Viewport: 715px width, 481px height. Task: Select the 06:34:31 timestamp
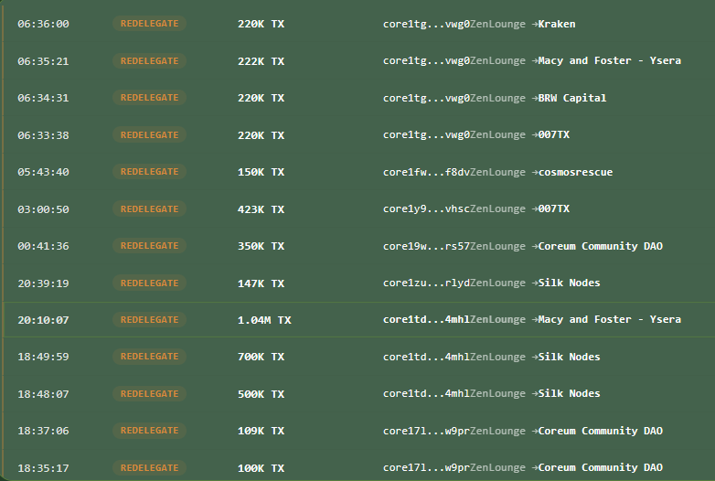(43, 98)
